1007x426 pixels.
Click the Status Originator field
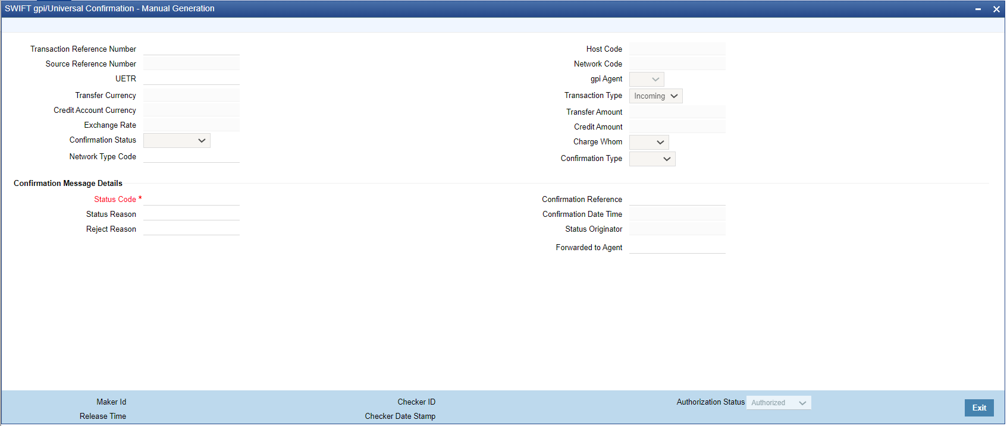tap(677, 229)
